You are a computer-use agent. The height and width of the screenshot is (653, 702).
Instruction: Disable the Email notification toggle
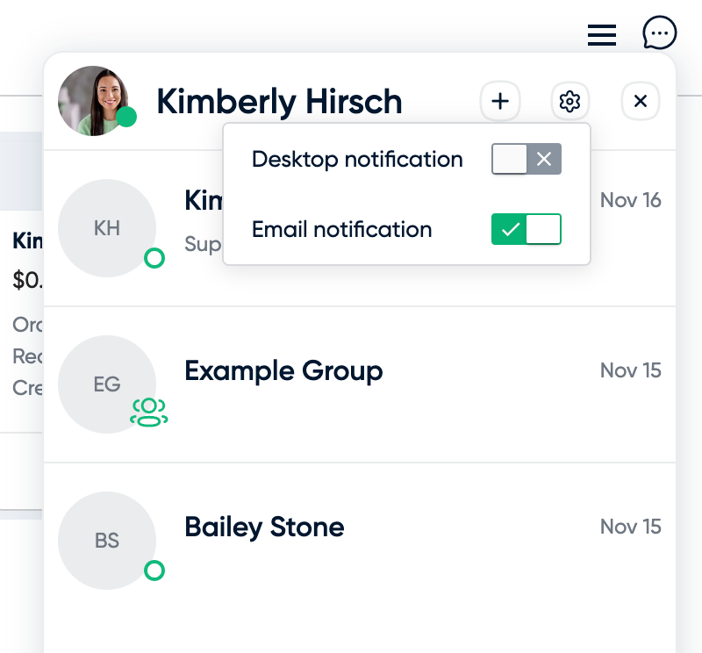click(x=526, y=229)
